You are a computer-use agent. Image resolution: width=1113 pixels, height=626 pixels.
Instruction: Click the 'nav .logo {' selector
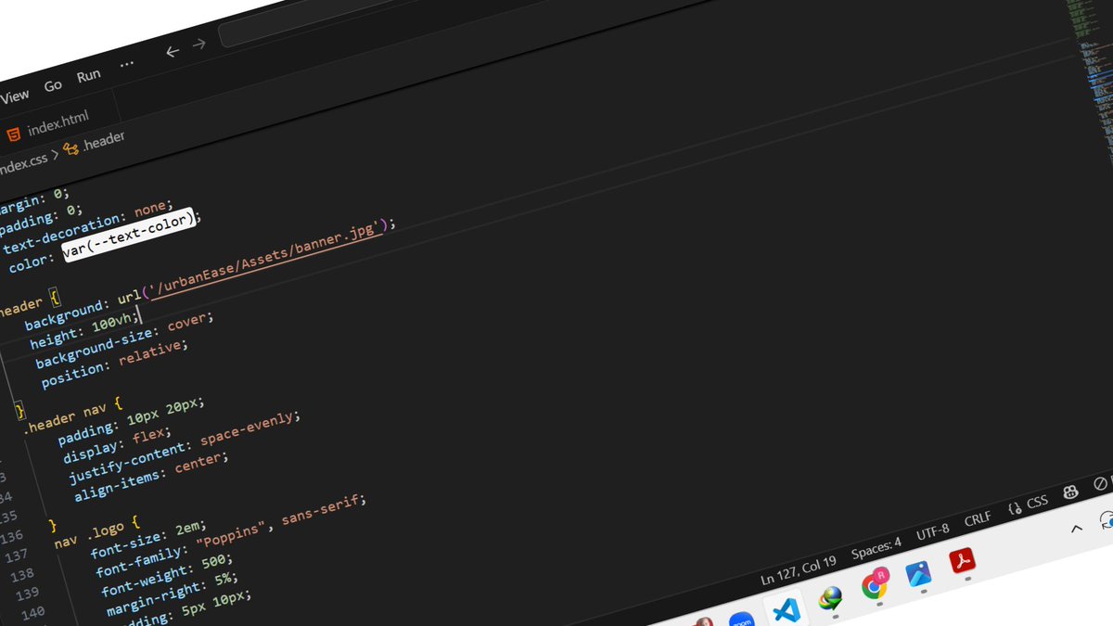click(x=96, y=531)
